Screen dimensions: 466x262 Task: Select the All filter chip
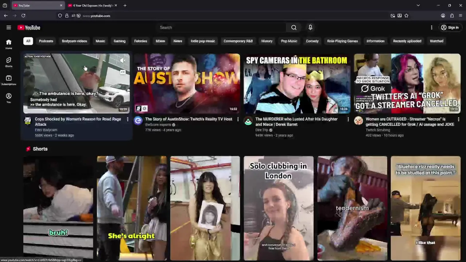point(28,41)
